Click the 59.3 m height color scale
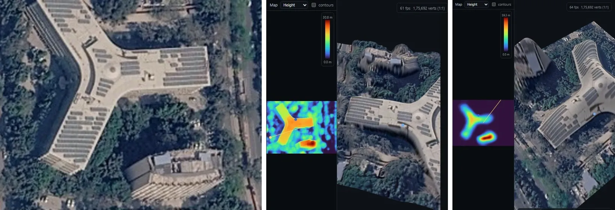Image resolution: width=615 pixels, height=210 pixels. pos(506,35)
